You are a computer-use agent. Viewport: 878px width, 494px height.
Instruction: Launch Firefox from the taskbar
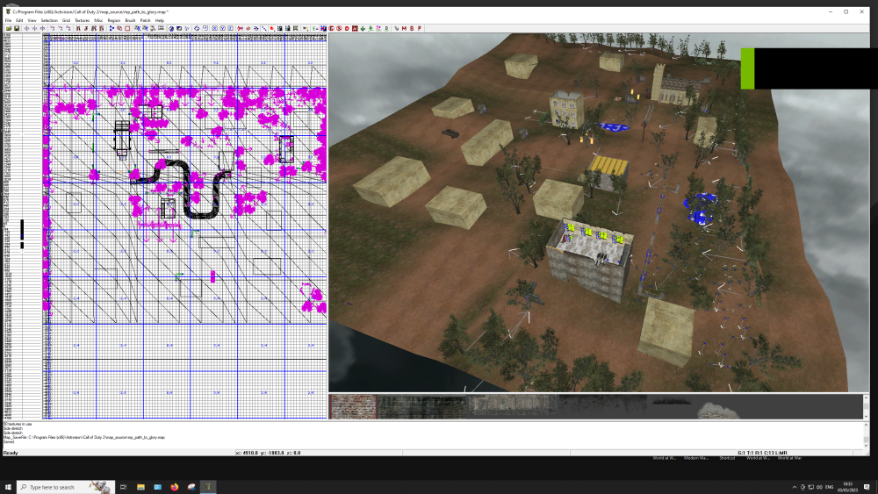[174, 487]
